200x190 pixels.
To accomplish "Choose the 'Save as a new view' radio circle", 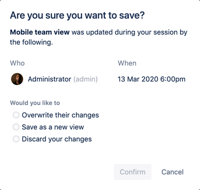I will [x=16, y=127].
